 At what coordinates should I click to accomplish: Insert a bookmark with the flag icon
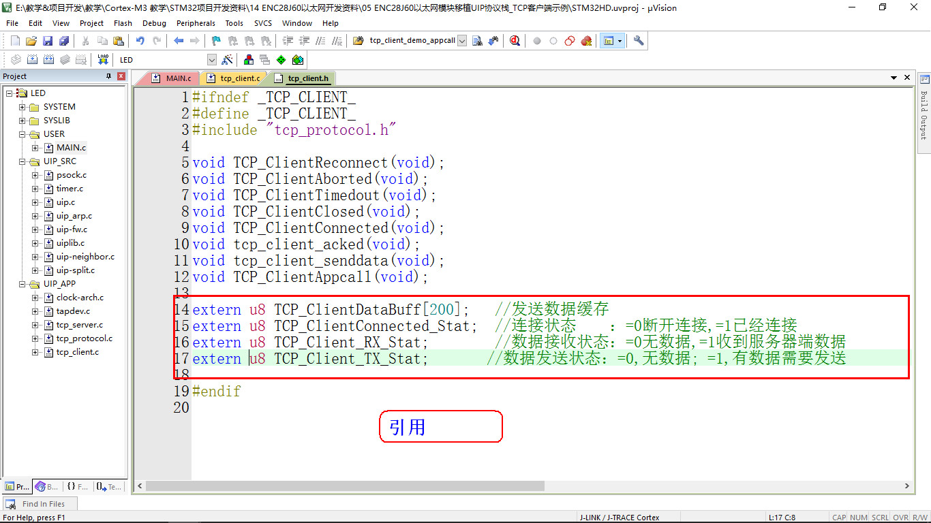click(216, 41)
